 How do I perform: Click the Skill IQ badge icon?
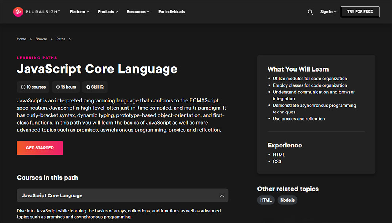(88, 87)
